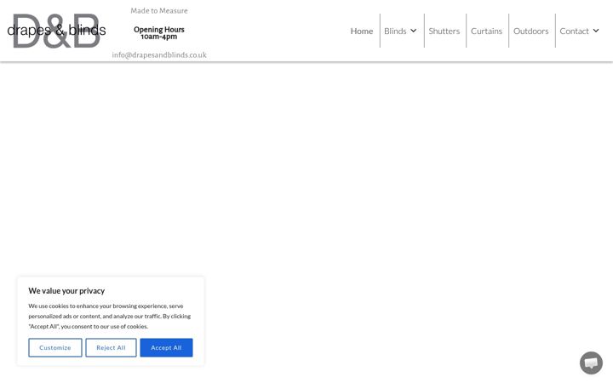This screenshot has height=383, width=613.
Task: Navigate to Shutters
Action: [x=444, y=31]
